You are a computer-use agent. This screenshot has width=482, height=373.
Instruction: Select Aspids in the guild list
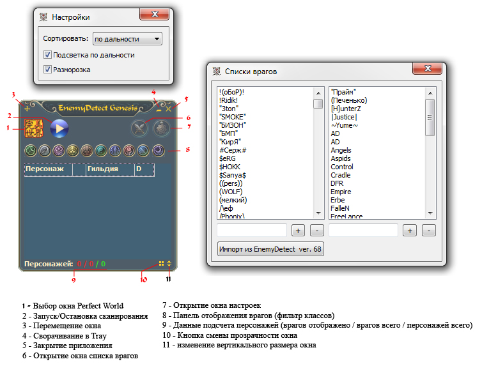pos(341,158)
